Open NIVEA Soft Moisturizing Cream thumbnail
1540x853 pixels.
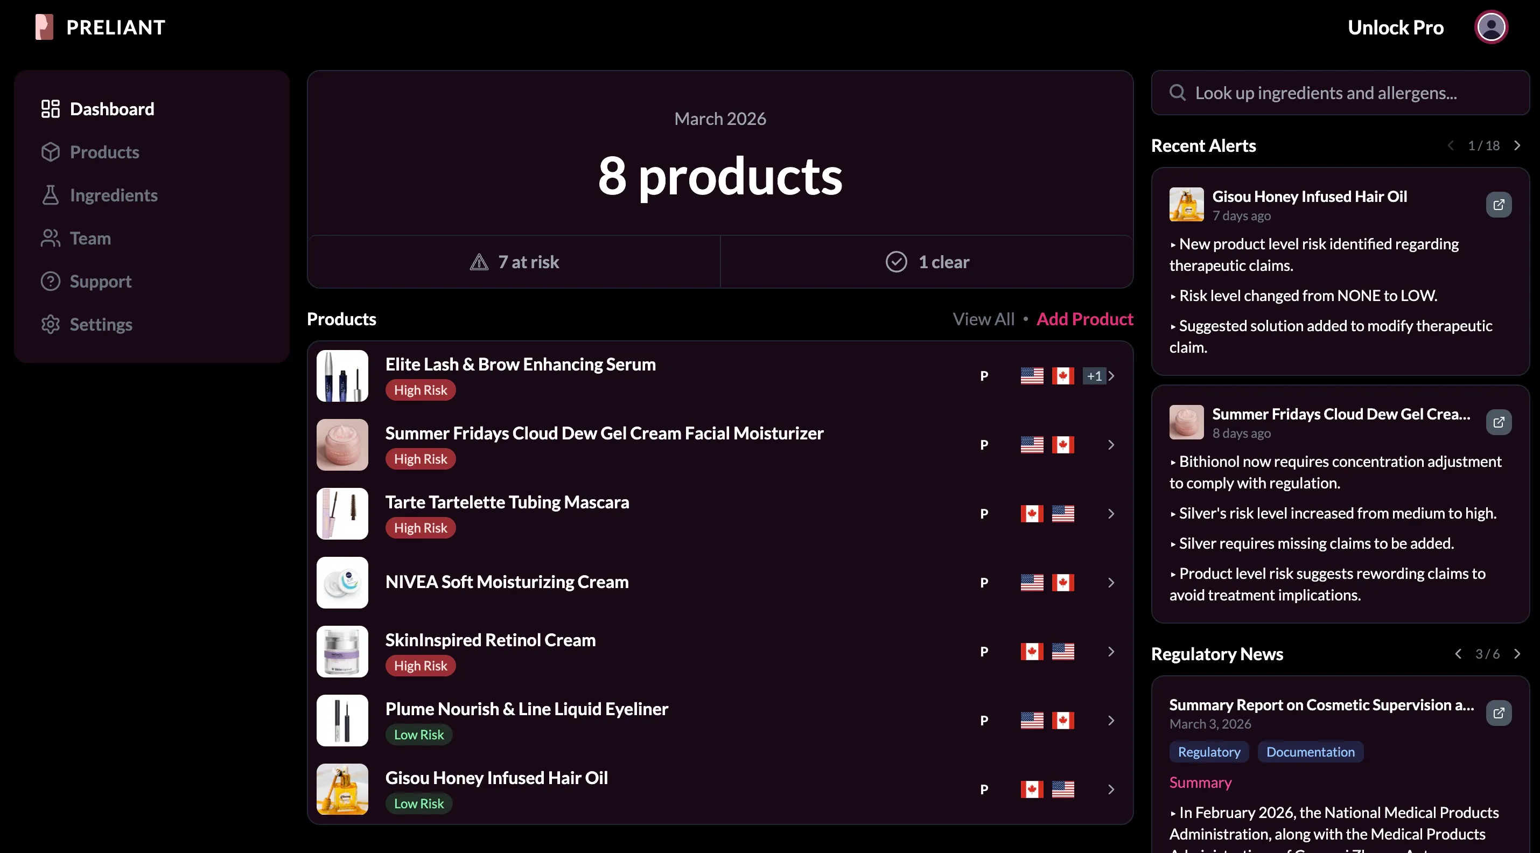[342, 583]
